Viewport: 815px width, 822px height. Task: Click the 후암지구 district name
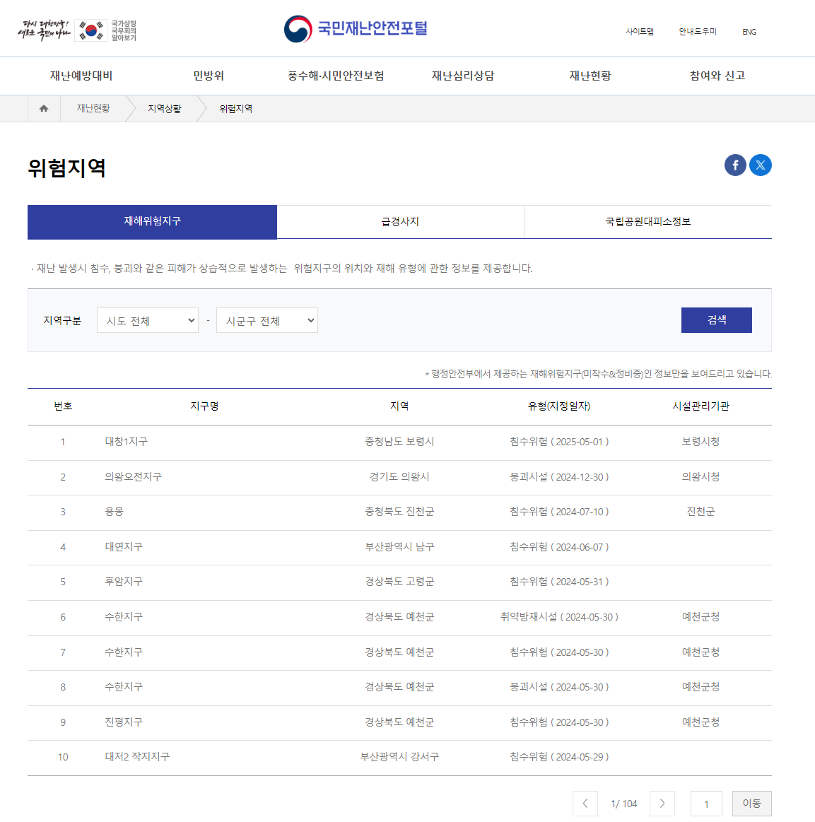[124, 582]
